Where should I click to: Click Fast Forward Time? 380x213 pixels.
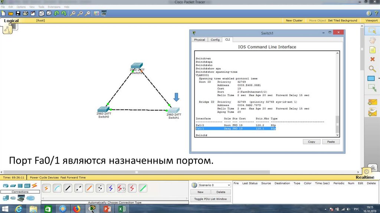coord(73,177)
